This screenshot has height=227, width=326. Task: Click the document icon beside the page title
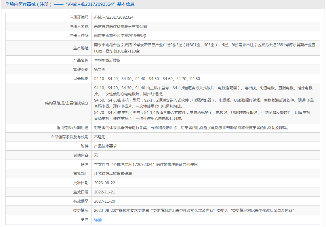[7, 4]
